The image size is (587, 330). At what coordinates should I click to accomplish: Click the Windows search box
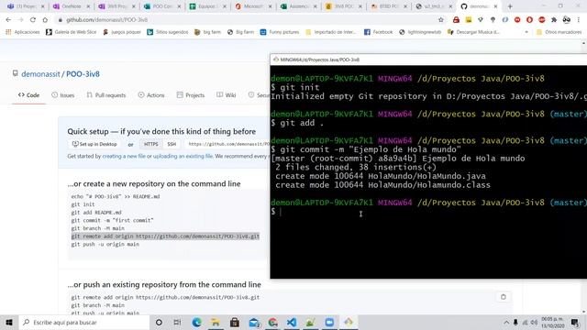[83, 322]
